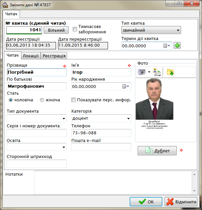
Task: Click the load photo from scanner icon
Action: pos(156,72)
